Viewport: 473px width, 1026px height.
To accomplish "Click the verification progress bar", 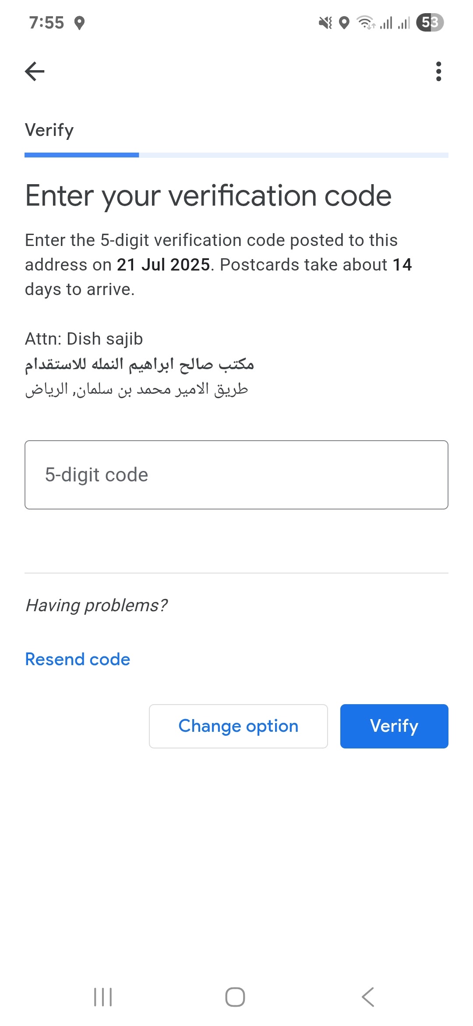I will (x=236, y=155).
